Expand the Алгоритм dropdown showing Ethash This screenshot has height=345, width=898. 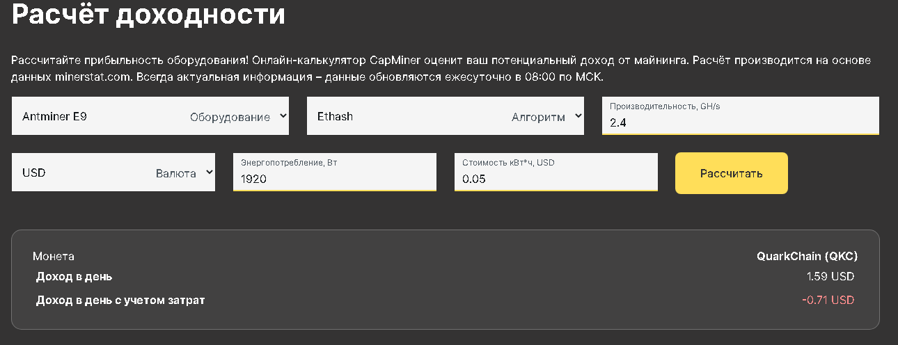(x=445, y=116)
